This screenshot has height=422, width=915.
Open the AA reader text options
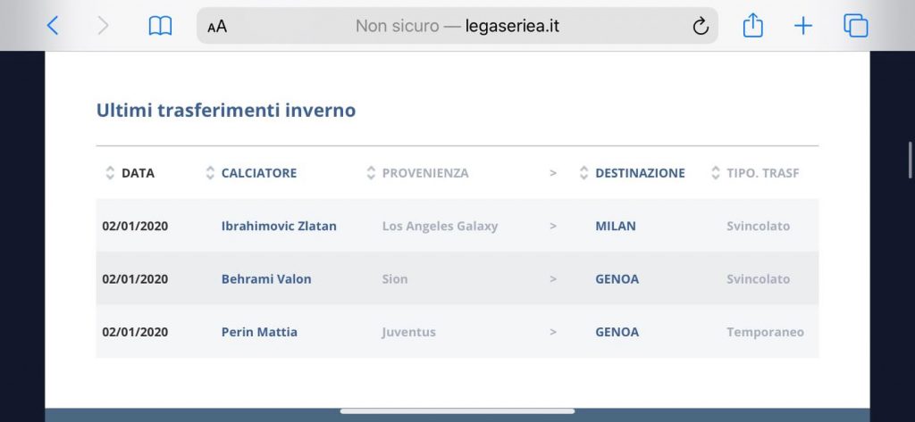point(217,26)
